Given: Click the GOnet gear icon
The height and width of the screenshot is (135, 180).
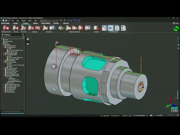Looking at the screenshot, I should click(174, 23).
